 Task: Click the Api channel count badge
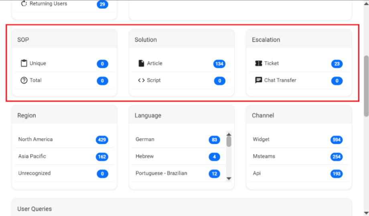[336, 174]
